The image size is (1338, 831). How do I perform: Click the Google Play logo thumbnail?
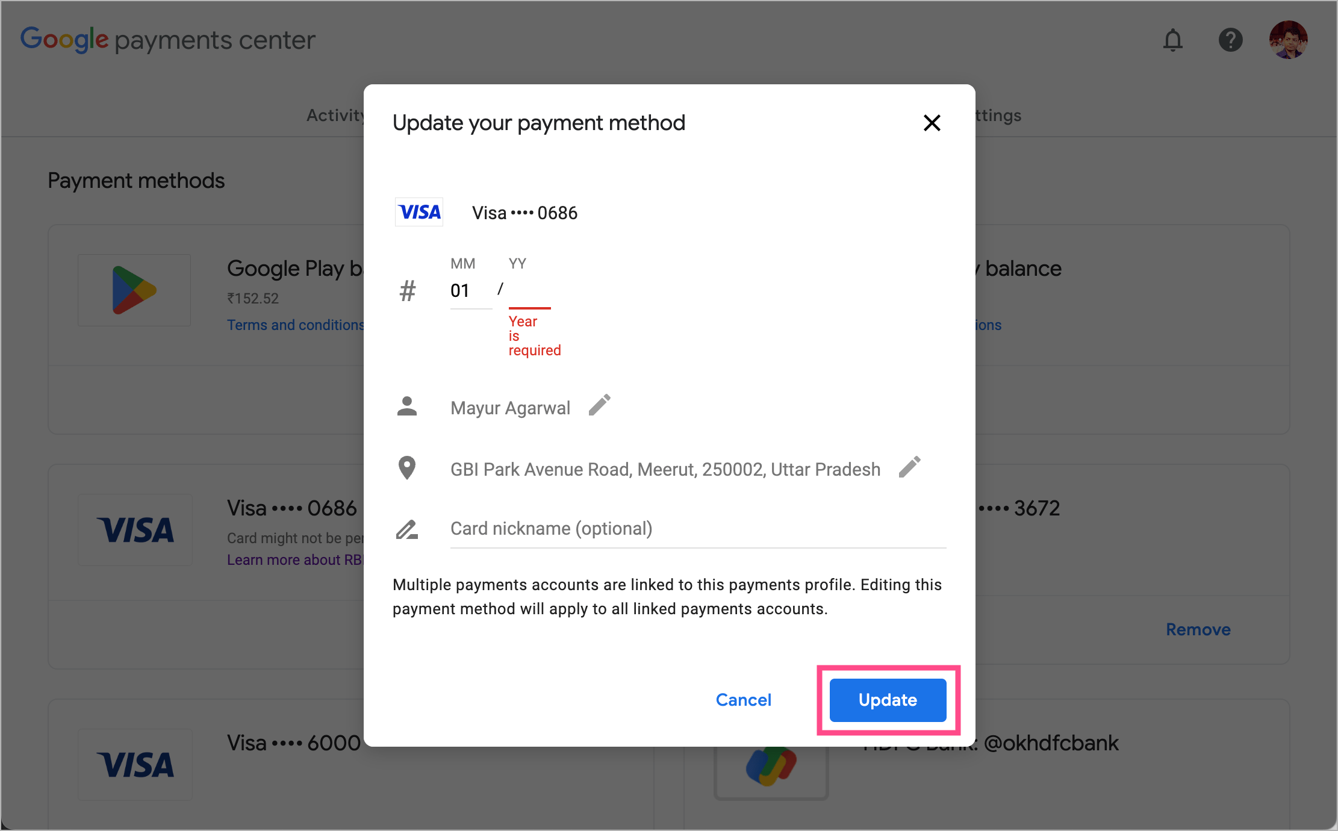(134, 290)
